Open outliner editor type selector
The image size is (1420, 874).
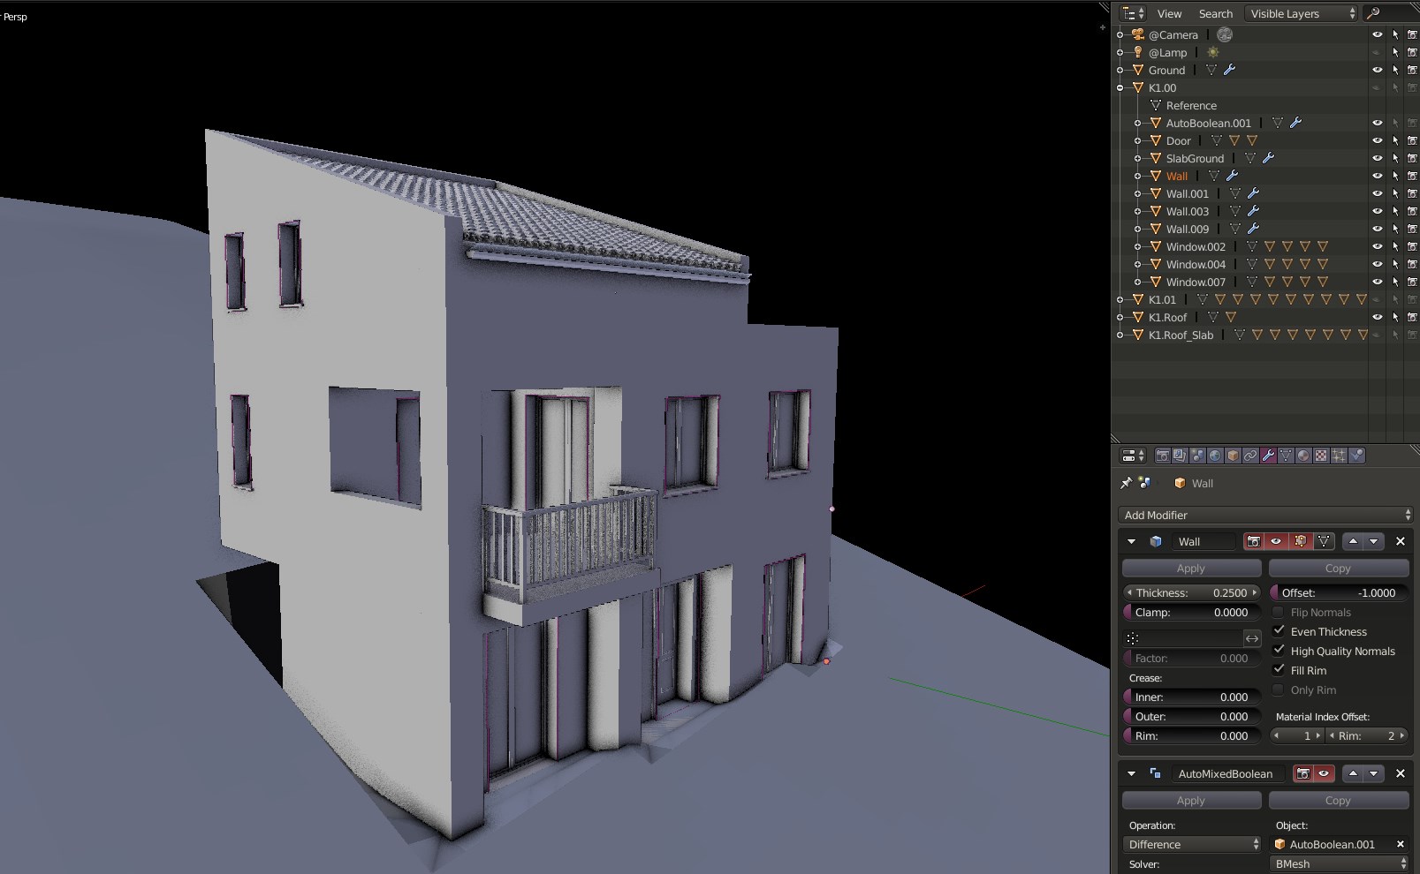[1133, 13]
